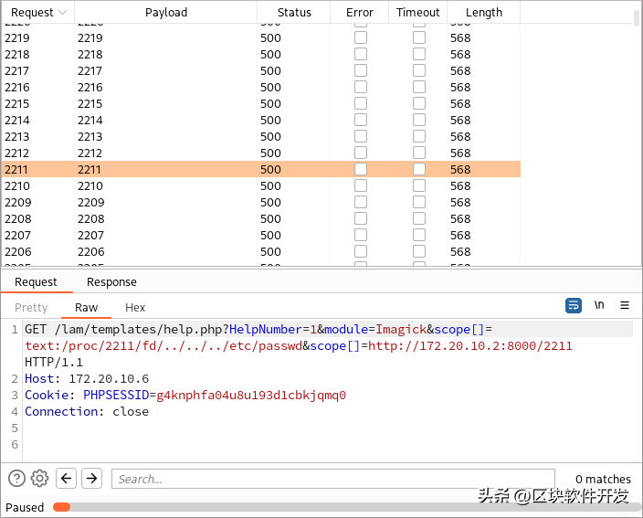
Task: Switch to the Response tab
Action: (x=111, y=282)
